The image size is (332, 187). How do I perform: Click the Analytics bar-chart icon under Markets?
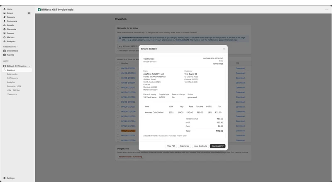pyautogui.click(x=5, y=41)
